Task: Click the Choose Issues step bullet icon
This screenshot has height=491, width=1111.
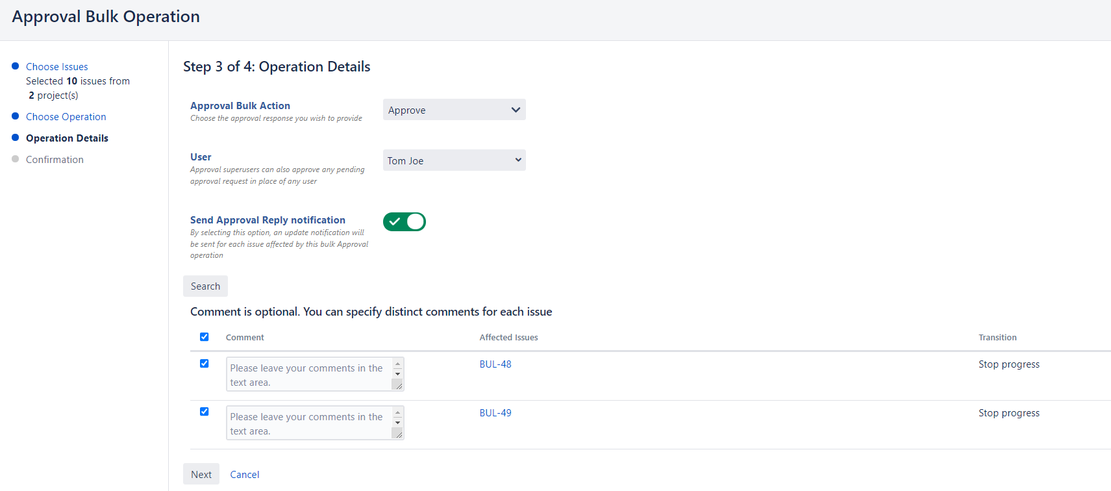Action: point(16,66)
